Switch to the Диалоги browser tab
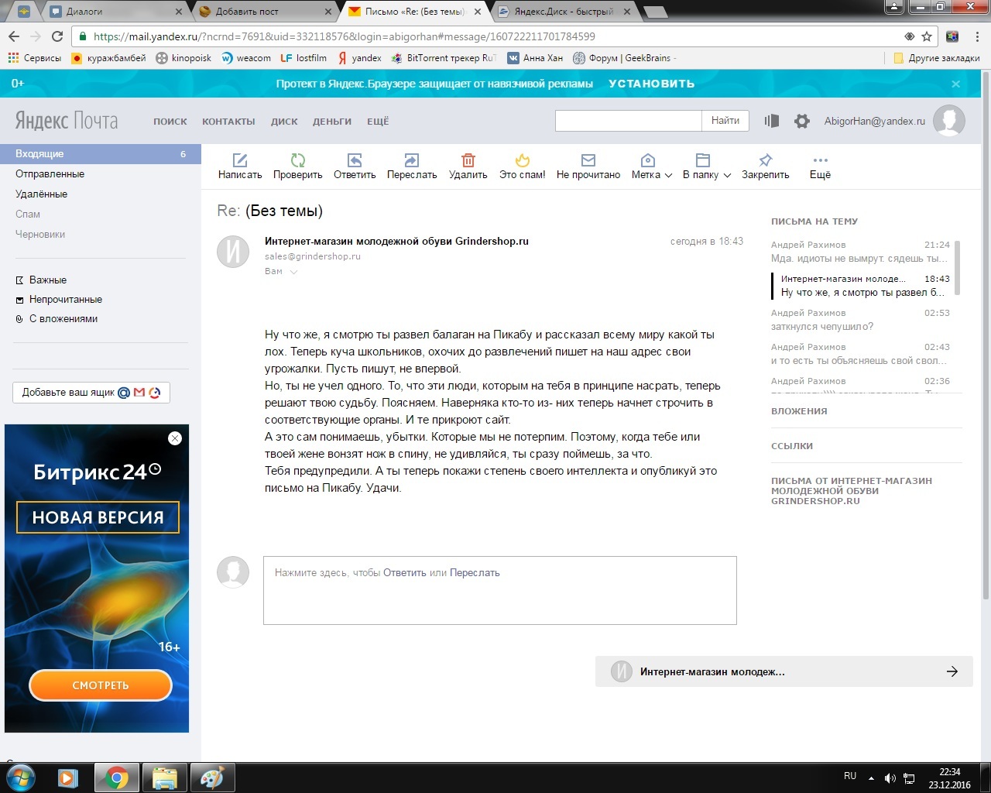Viewport: 991px width, 793px height. pyautogui.click(x=115, y=12)
